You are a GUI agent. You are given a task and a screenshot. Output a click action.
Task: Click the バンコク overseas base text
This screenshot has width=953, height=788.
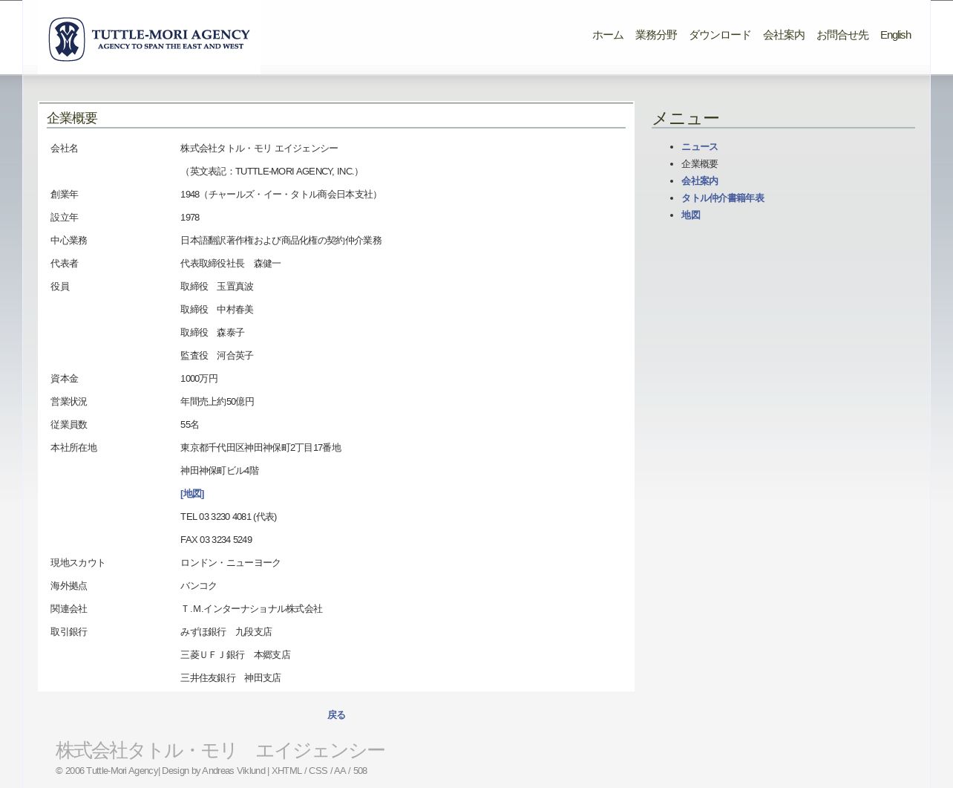[x=199, y=586]
